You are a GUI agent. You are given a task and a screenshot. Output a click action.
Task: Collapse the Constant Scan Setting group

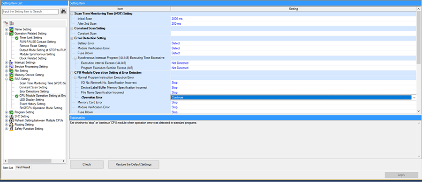pyautogui.click(x=72, y=28)
